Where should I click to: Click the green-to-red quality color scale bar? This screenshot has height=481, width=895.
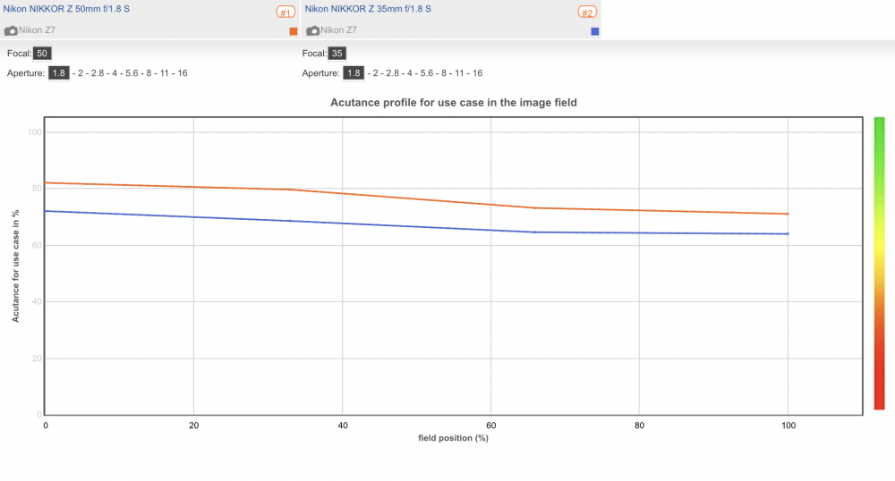pyautogui.click(x=879, y=263)
